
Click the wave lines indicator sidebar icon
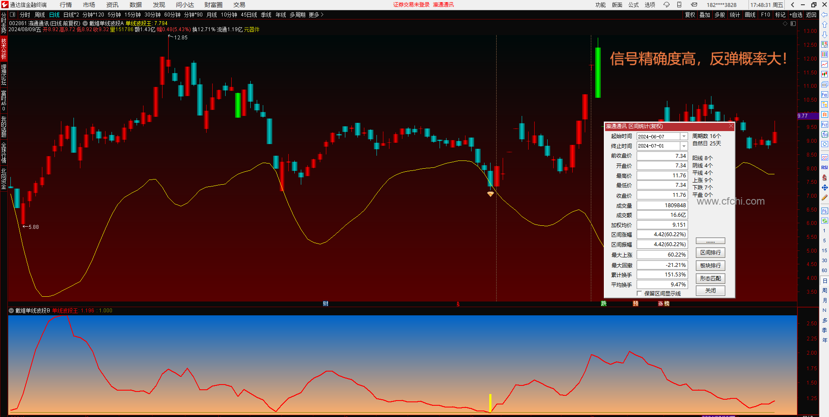(x=824, y=157)
